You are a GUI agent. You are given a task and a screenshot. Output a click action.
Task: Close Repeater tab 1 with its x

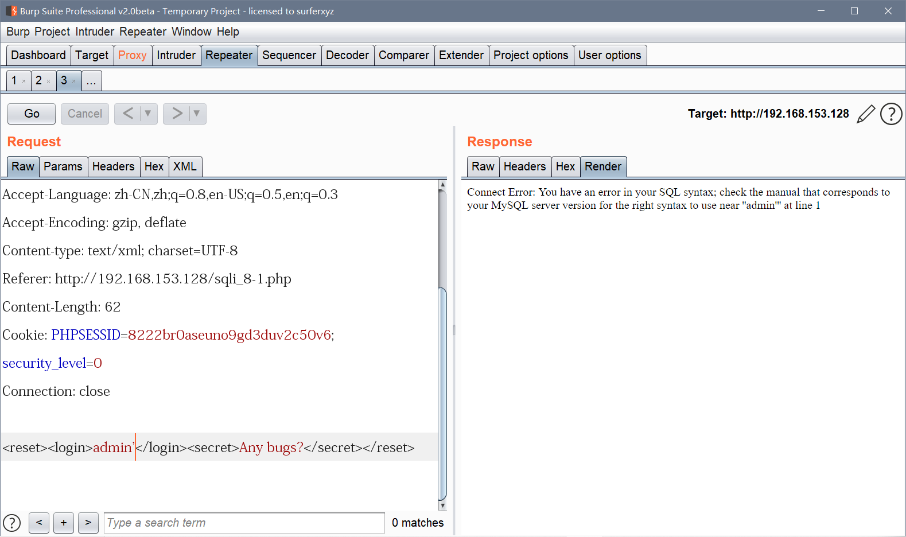point(24,81)
